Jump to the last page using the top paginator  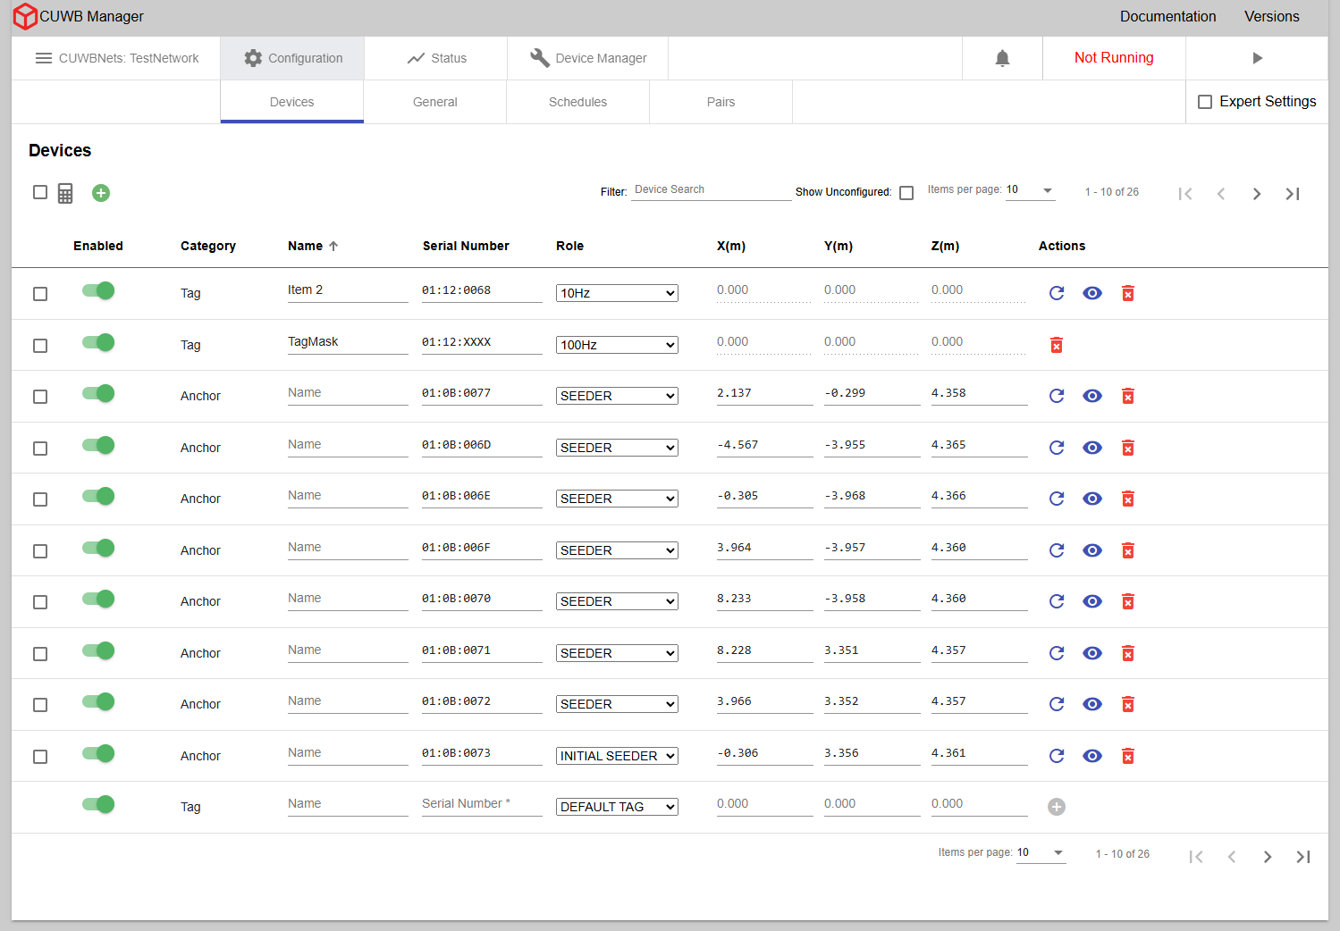click(1293, 194)
